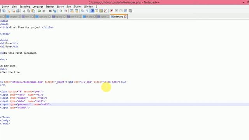The height and width of the screenshot is (140, 249).
Task: Toggle synchronize vertical scrolling icon
Action: [72, 11]
